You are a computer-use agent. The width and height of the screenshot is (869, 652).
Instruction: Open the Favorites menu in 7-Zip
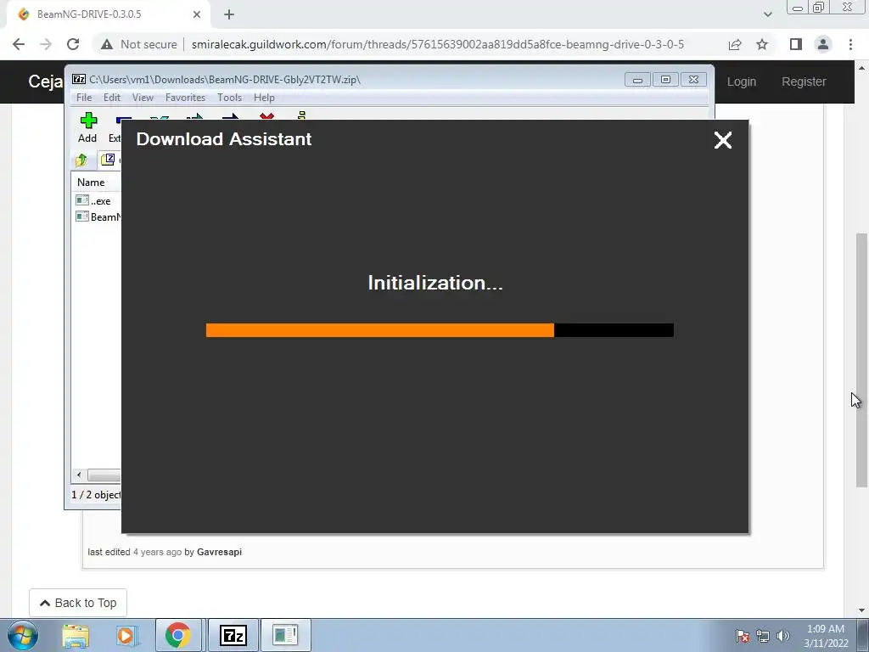(x=185, y=98)
